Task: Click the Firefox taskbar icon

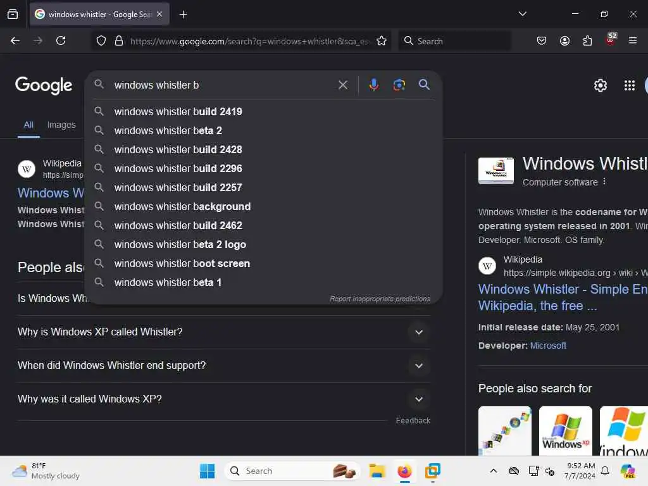Action: coord(404,471)
